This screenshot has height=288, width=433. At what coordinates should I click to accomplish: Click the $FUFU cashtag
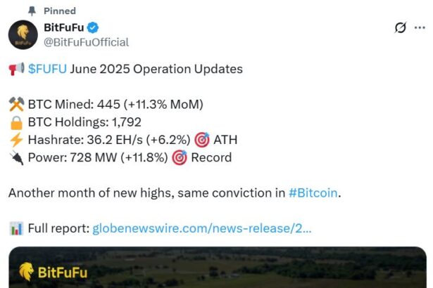[x=47, y=69]
